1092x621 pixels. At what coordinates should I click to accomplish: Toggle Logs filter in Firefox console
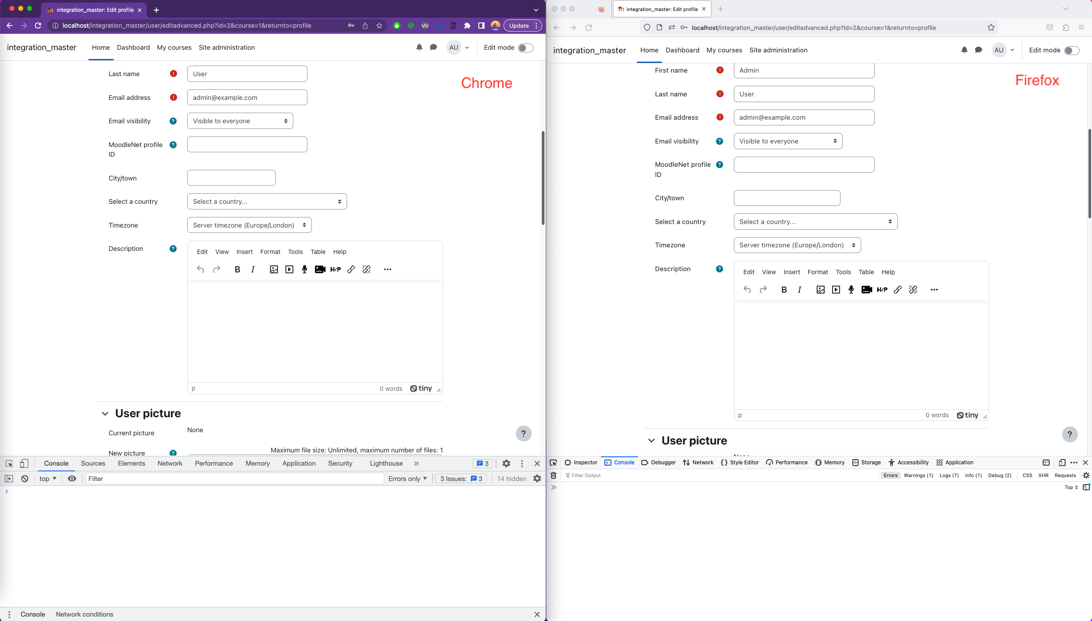coord(949,475)
